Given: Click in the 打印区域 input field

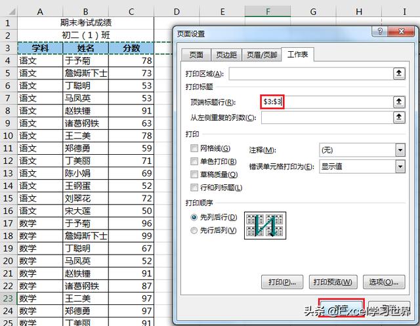Looking at the screenshot, I should click(x=310, y=73).
